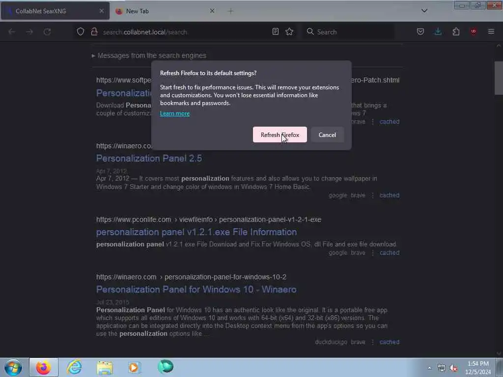The height and width of the screenshot is (377, 503).
Task: Cancel the Firefox refresh dialog
Action: click(x=327, y=135)
